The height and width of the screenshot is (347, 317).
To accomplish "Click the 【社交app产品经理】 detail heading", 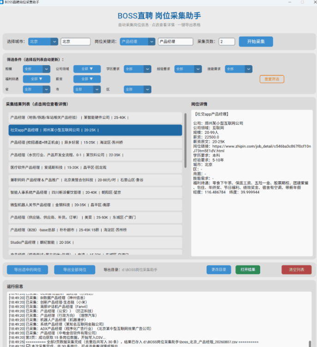I will coord(211,114).
